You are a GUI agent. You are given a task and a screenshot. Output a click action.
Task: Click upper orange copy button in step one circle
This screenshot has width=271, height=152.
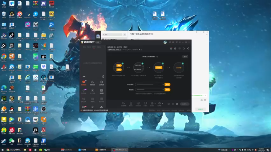[x=119, y=66]
